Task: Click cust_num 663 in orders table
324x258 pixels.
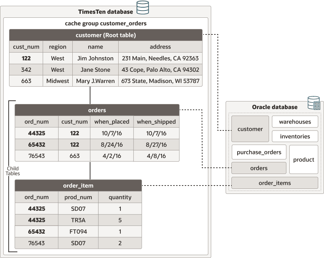Action: 74,156
